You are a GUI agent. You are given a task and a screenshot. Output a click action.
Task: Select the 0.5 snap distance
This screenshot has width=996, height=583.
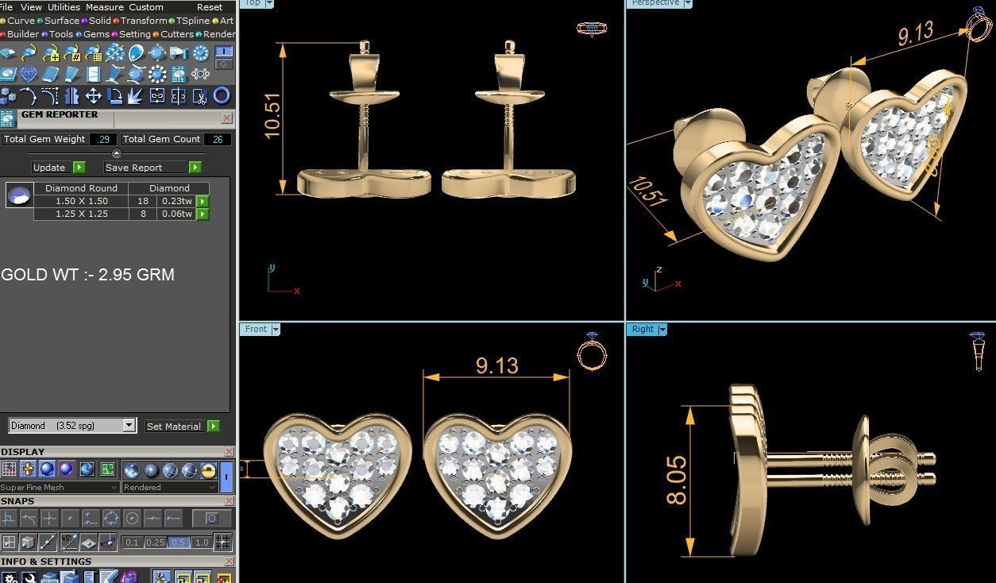click(x=179, y=542)
